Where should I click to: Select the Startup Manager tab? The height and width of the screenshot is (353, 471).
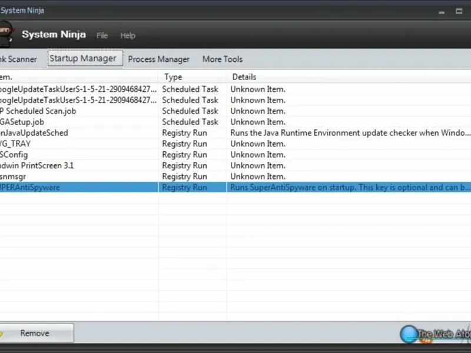click(85, 58)
